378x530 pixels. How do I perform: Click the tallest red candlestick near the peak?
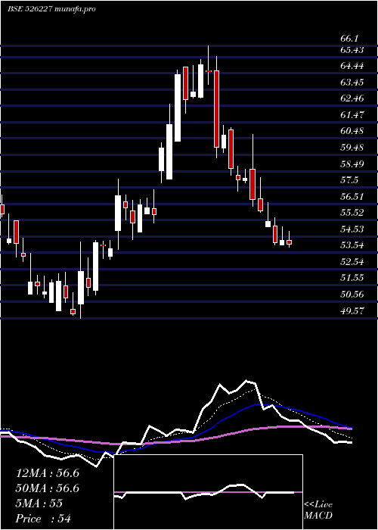(x=216, y=109)
